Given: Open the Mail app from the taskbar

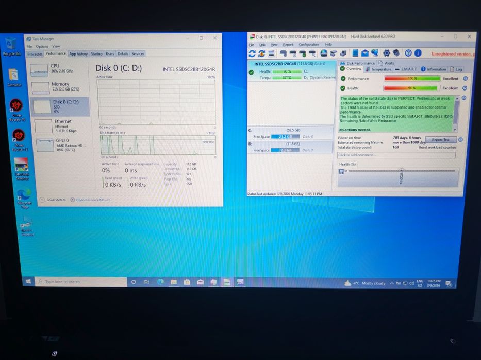Looking at the screenshot, I should [x=200, y=282].
